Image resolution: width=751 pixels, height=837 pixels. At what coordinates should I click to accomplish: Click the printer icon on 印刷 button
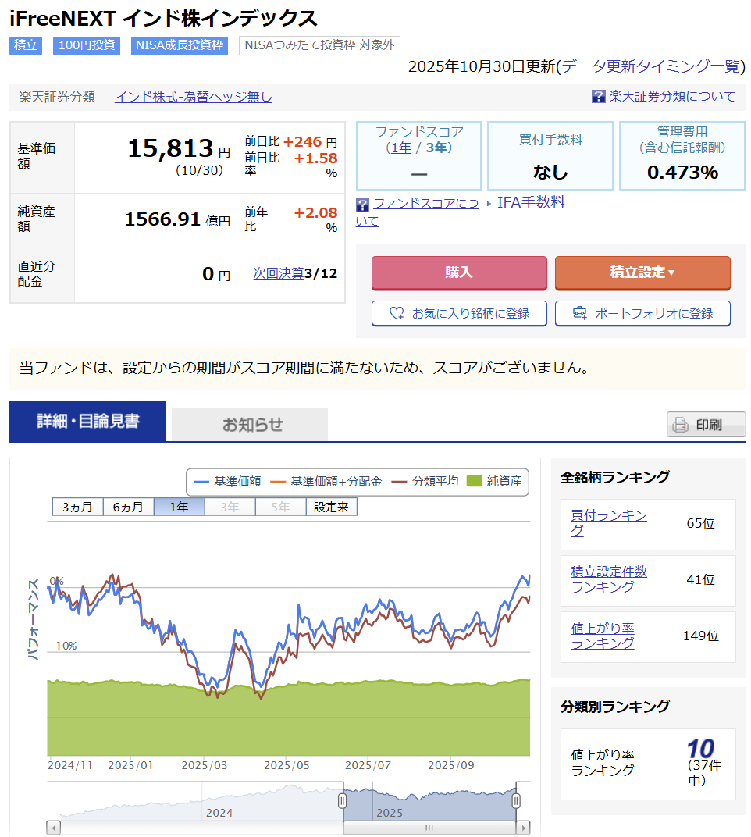click(680, 425)
